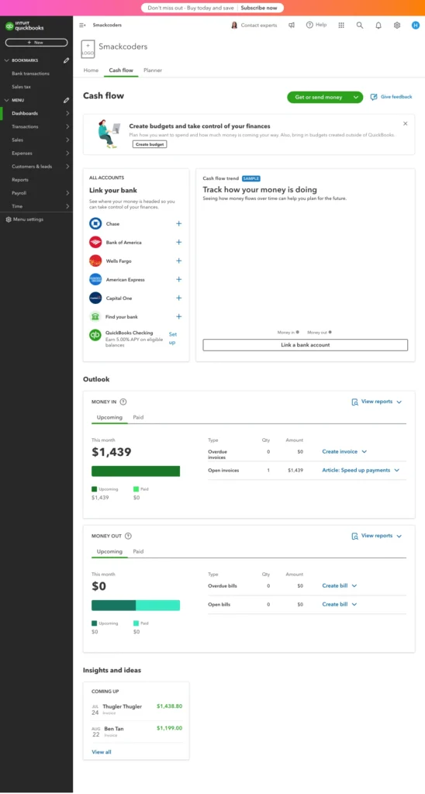425x794 pixels.
Task: Click the plus icon next to Capital One
Action: point(179,298)
